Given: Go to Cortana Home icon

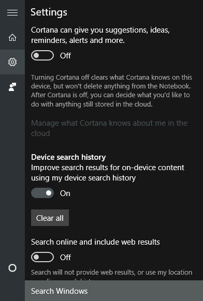Looking at the screenshot, I should point(12,37).
